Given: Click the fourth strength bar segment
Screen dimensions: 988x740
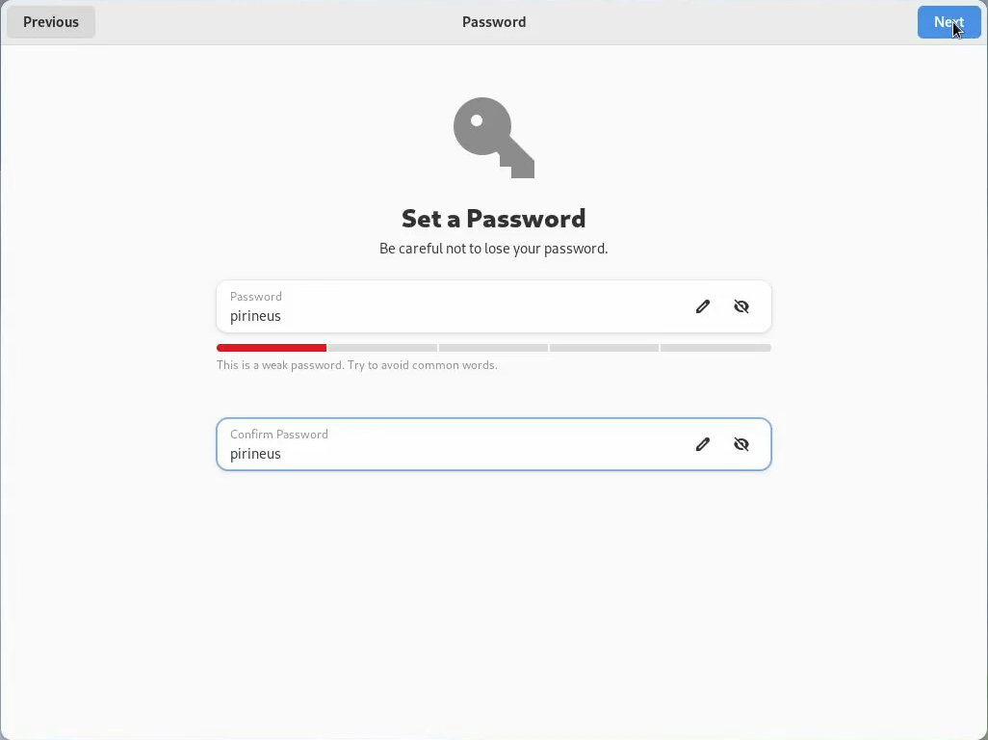Looking at the screenshot, I should pyautogui.click(x=604, y=348).
